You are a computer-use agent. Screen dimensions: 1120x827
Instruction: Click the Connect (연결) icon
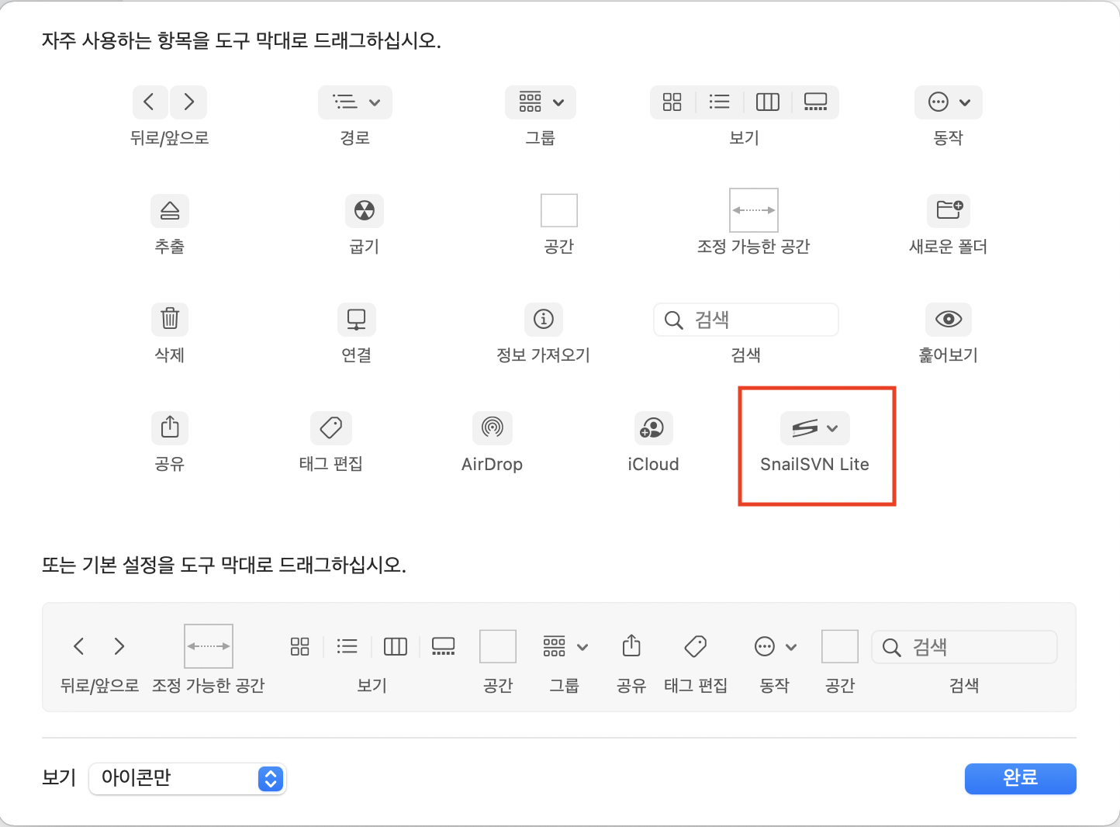click(x=357, y=319)
